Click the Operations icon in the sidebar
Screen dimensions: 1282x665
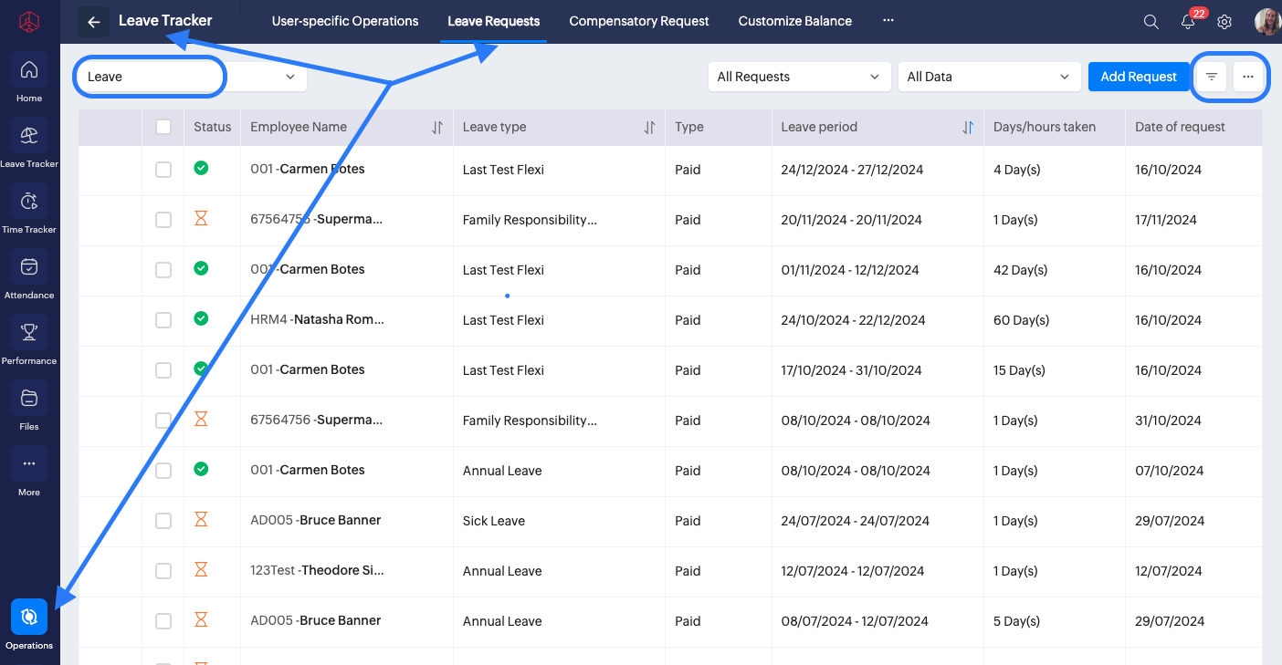[29, 618]
